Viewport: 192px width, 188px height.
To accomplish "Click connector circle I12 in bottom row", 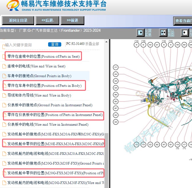I will 136,145.
